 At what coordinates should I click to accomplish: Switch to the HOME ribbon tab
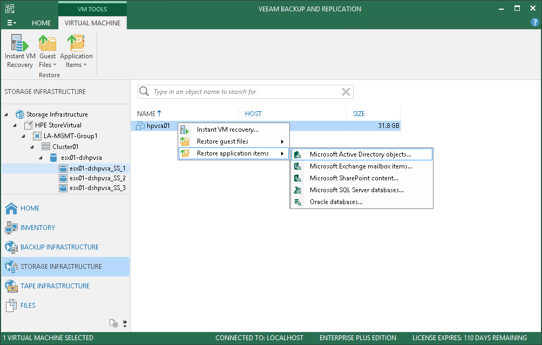tap(42, 23)
